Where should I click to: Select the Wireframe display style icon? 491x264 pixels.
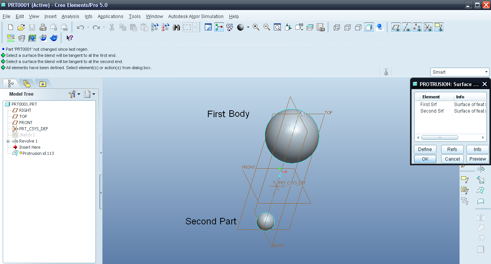coord(337,27)
